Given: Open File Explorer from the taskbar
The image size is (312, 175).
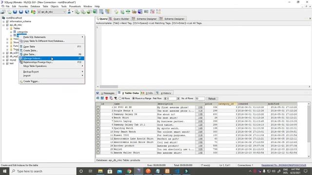Looking at the screenshot, I should pos(100,171).
